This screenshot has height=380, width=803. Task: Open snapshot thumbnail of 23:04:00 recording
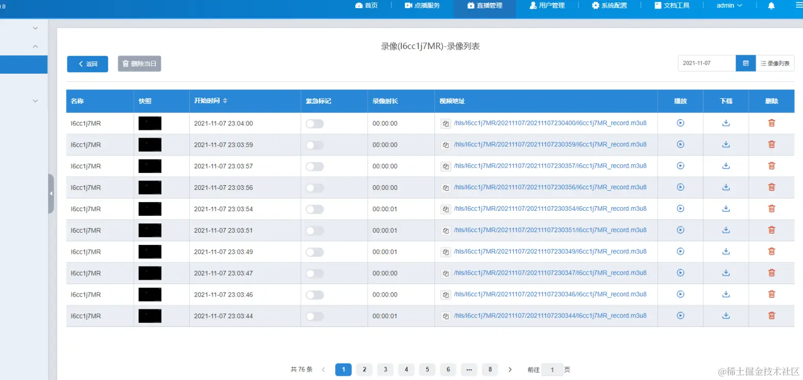point(150,123)
